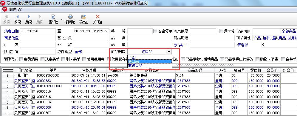297x116 pixels.
Task: Enable the 包含订单 checkbox
Action: tap(155, 31)
